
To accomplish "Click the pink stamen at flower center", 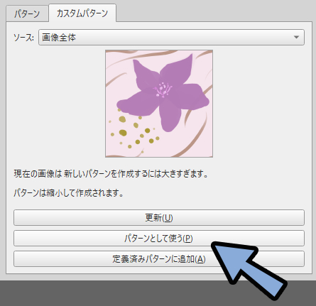I will (163, 89).
